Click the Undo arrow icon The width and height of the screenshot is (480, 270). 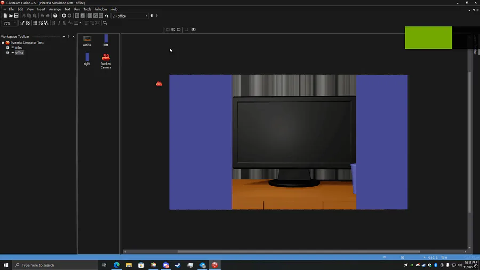pyautogui.click(x=42, y=15)
